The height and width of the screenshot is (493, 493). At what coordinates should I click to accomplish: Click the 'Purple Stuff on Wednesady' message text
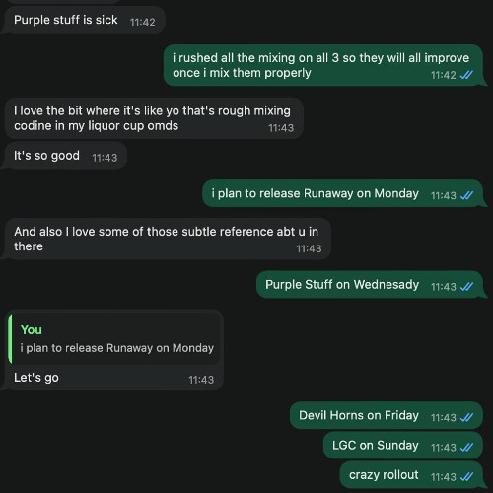(x=342, y=284)
